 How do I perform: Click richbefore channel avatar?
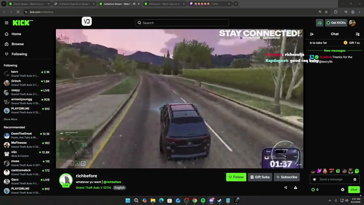pos(66,180)
